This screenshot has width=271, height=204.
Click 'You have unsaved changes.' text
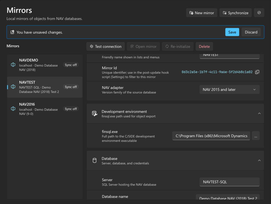coord(40,32)
